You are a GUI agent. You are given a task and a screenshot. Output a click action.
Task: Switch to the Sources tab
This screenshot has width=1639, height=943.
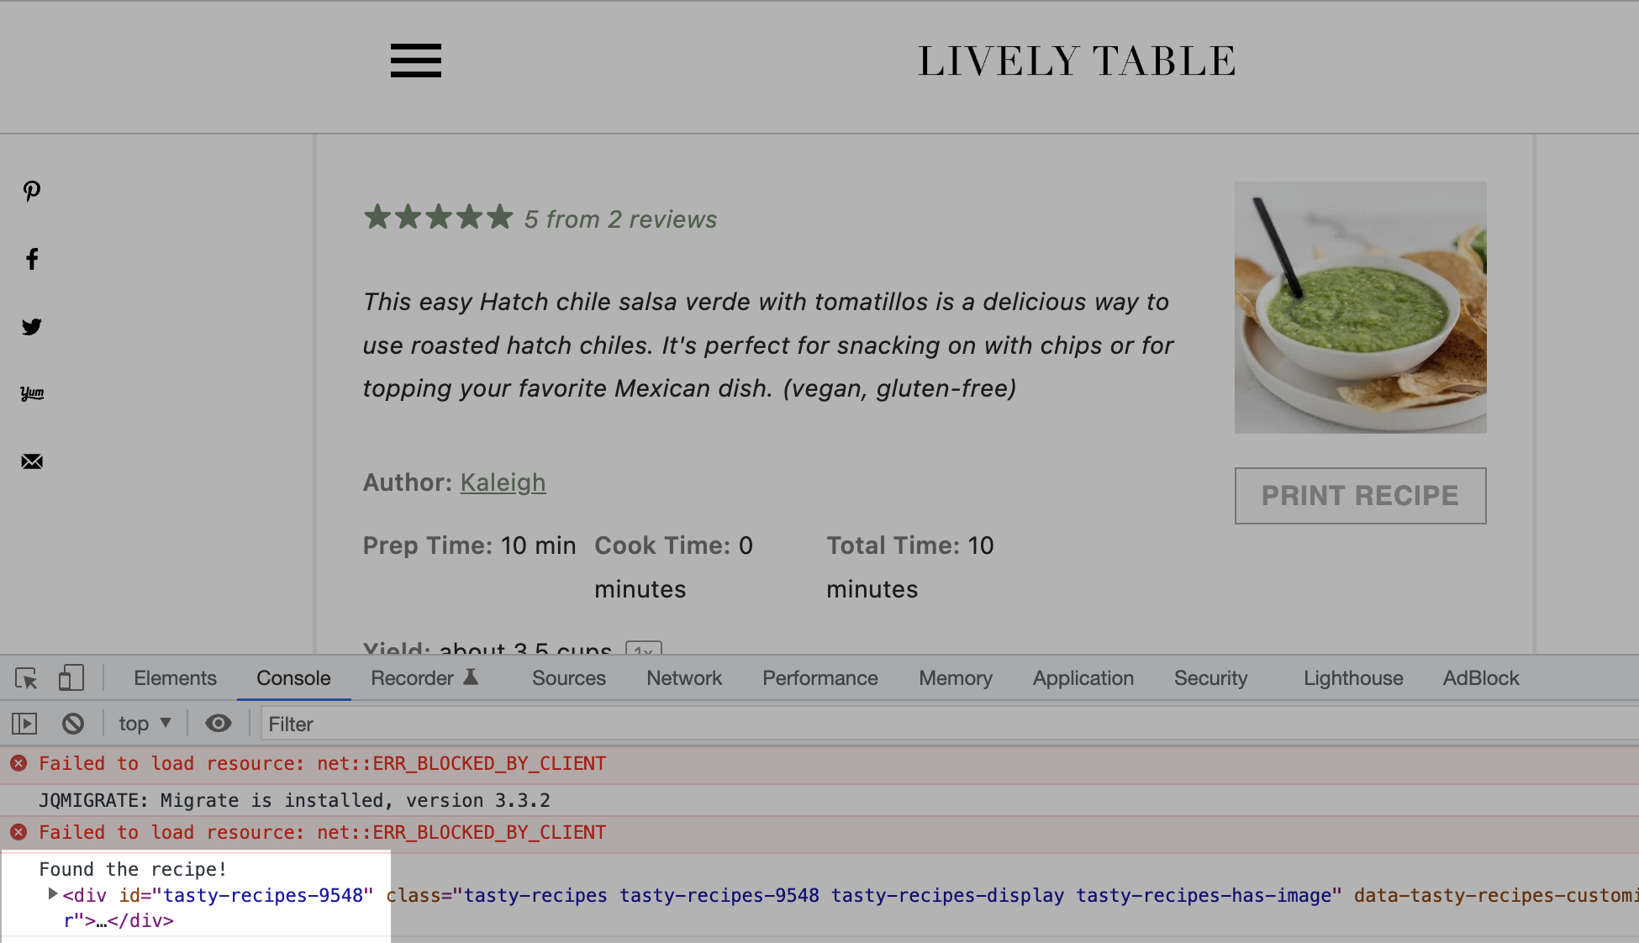(568, 678)
